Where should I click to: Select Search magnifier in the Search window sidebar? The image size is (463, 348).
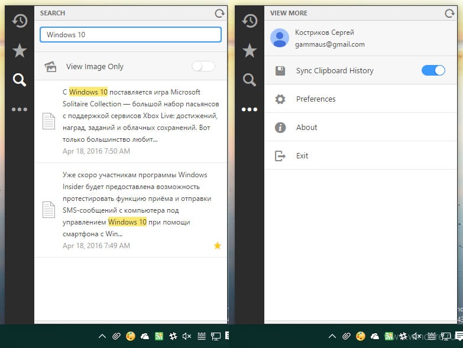pos(20,80)
